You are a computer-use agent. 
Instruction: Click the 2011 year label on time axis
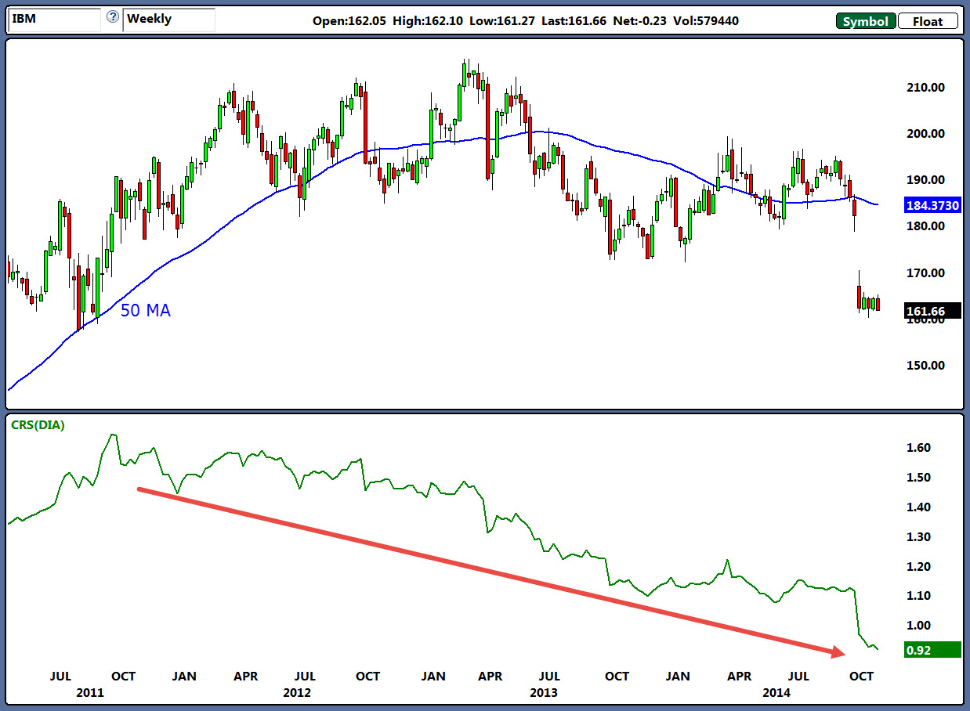coord(90,693)
